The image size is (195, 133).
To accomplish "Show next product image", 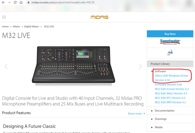I will point(141,67).
